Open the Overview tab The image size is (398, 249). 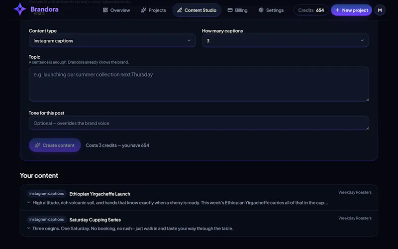click(116, 10)
